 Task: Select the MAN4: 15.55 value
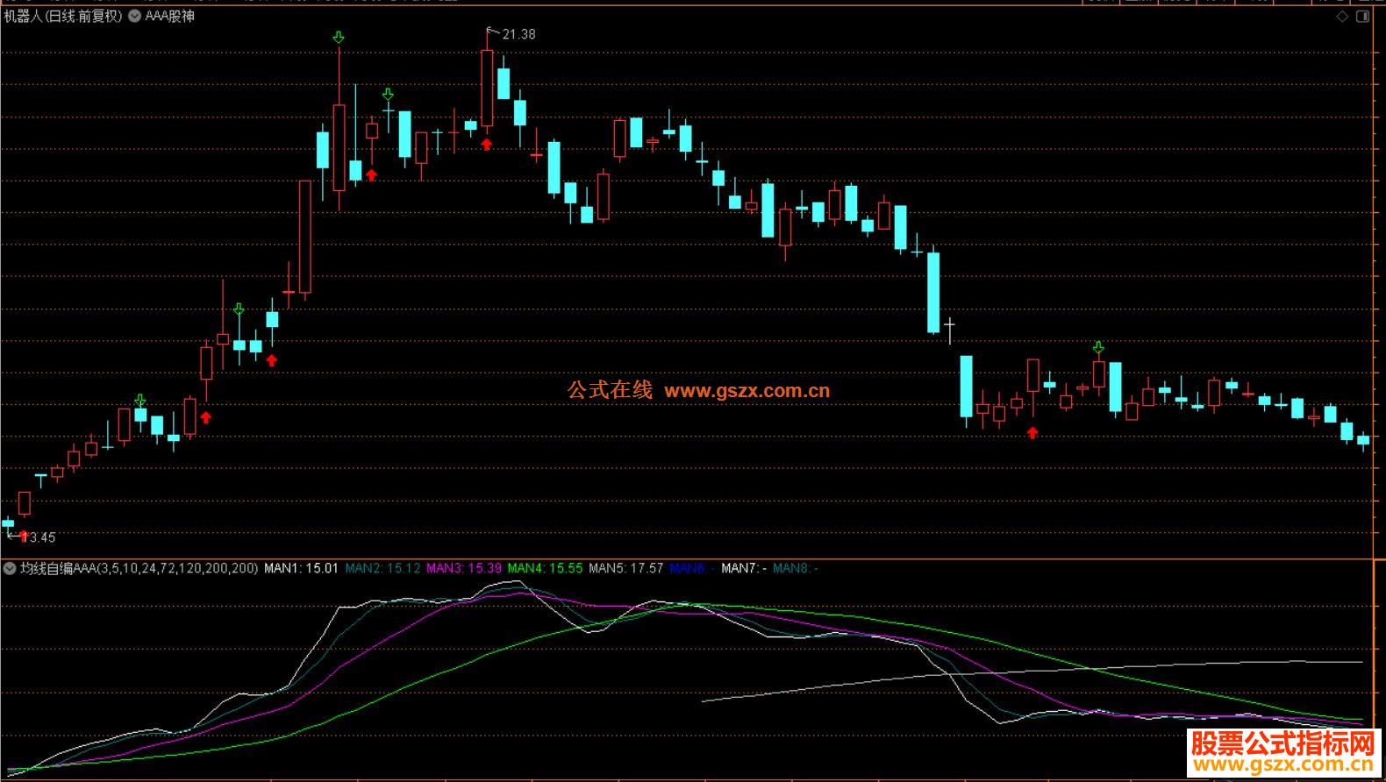545,568
